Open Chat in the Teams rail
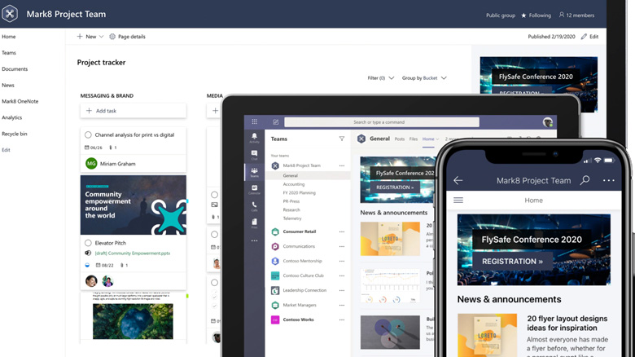 point(254,155)
